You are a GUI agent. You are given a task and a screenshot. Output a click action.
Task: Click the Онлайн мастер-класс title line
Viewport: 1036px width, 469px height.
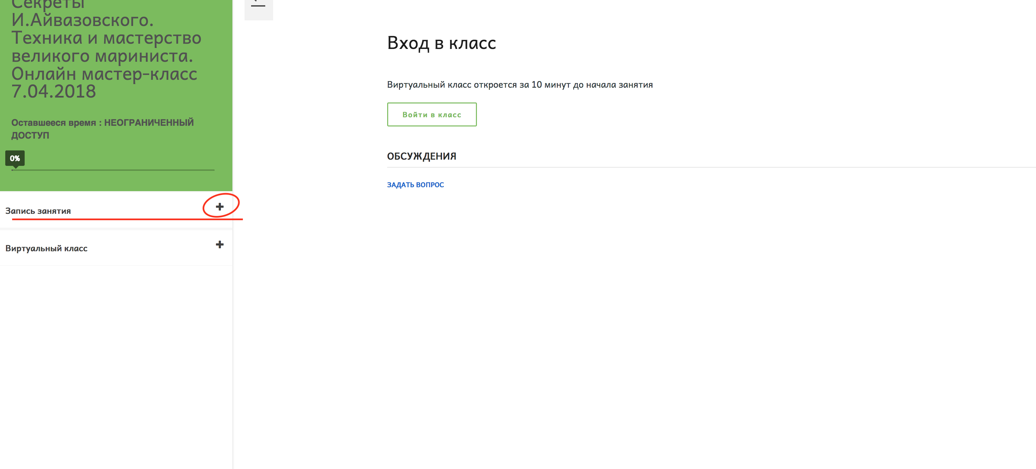[x=104, y=74]
